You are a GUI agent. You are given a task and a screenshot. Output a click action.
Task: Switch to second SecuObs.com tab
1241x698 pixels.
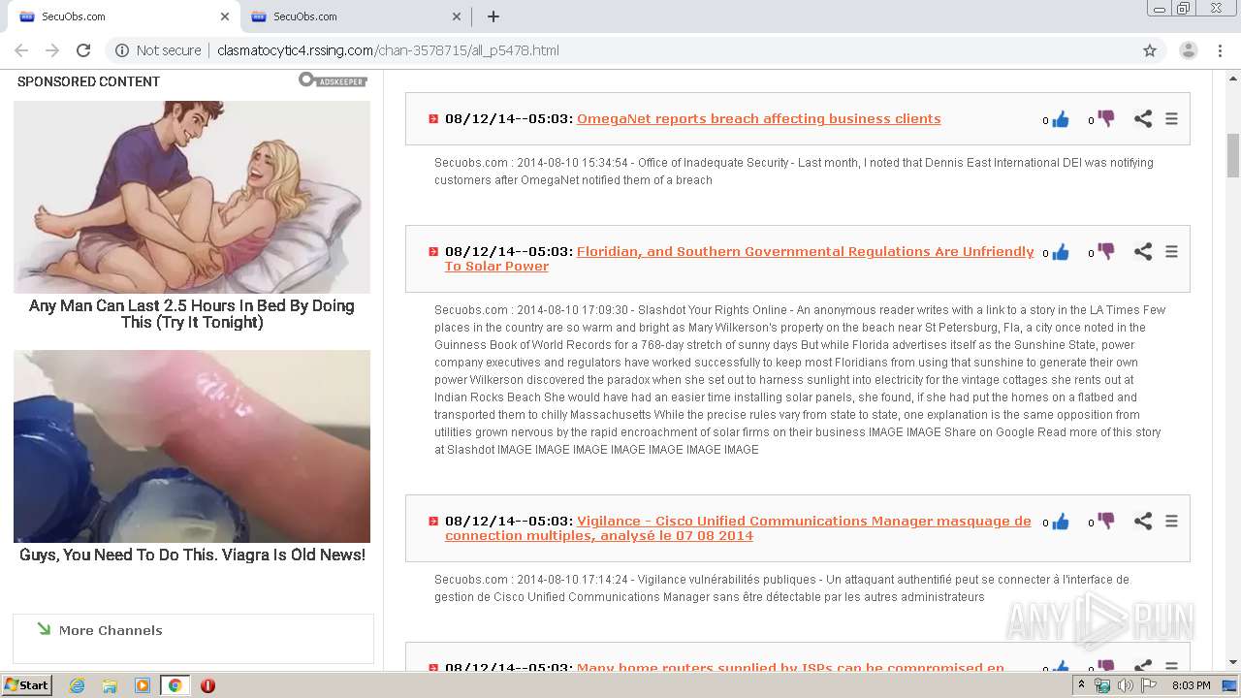click(x=355, y=16)
